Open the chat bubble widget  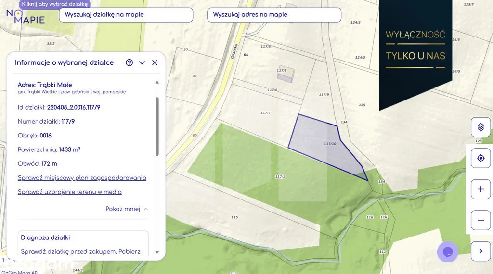pyautogui.click(x=447, y=252)
